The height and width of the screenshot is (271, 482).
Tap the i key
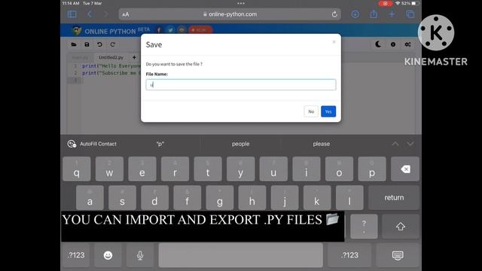click(x=307, y=169)
